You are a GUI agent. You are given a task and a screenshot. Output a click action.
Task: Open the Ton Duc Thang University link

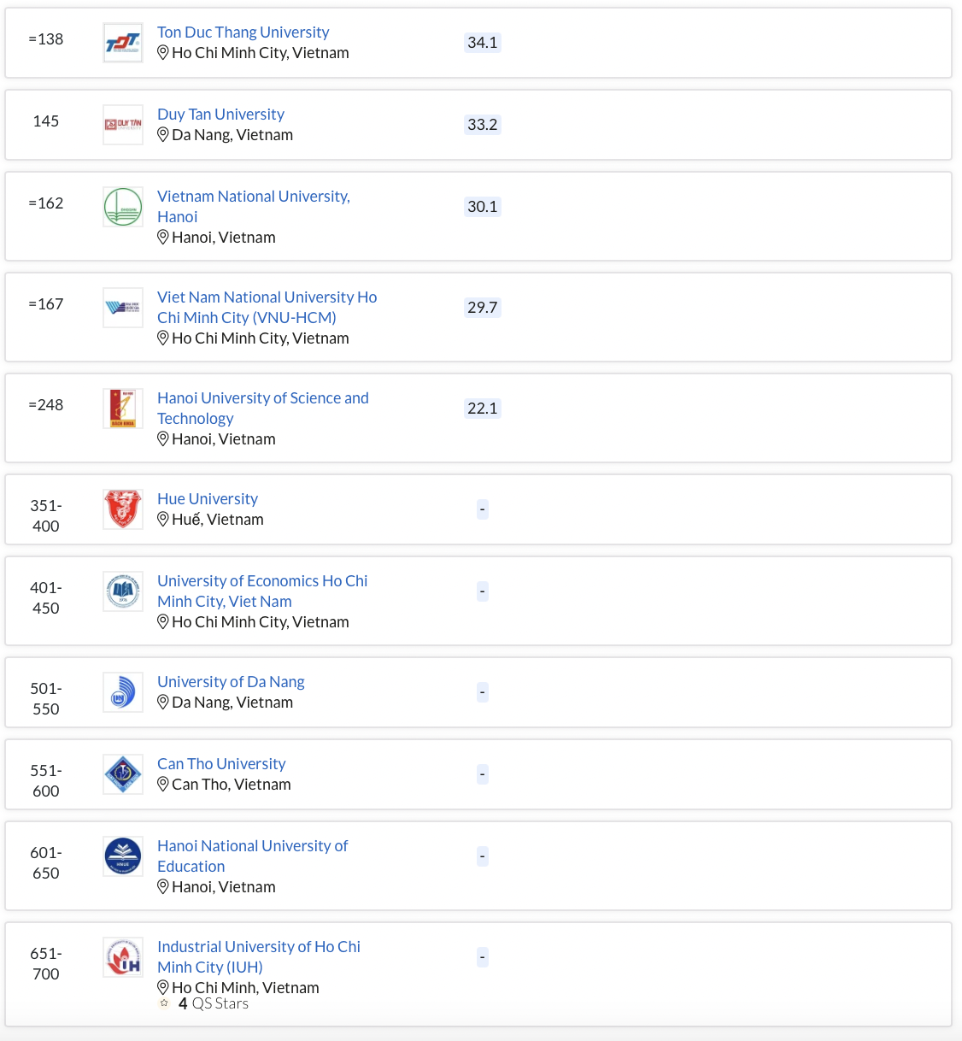tap(243, 32)
